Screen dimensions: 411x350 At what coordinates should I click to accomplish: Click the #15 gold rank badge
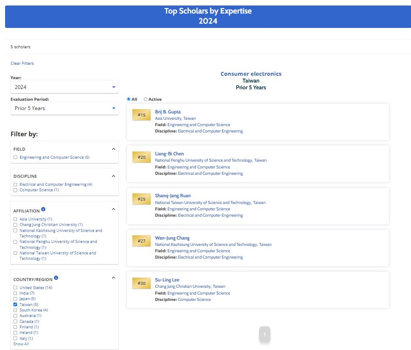(141, 115)
